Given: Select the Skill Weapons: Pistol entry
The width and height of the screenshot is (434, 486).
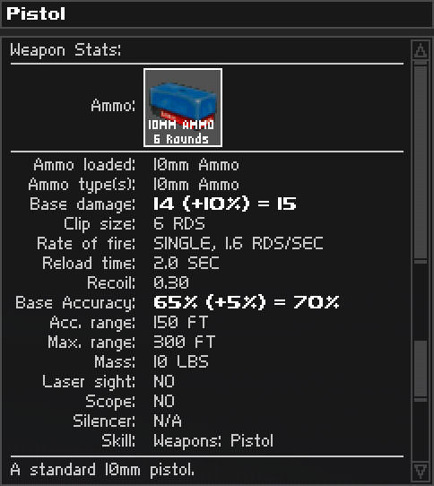Looking at the screenshot, I should (213, 441).
